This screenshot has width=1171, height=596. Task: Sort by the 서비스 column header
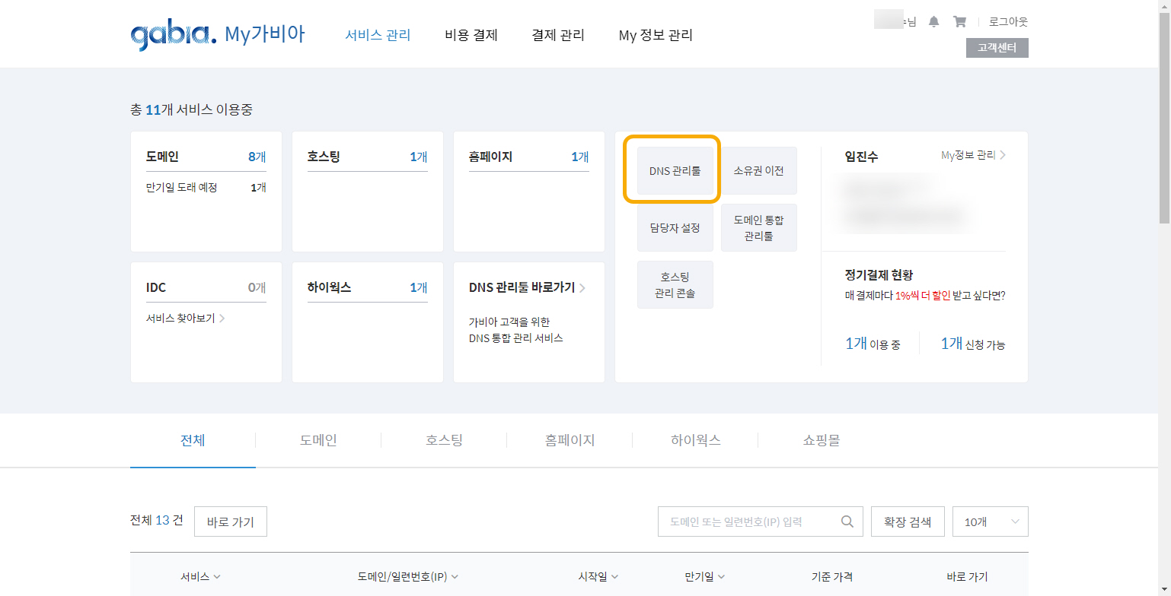(x=200, y=577)
